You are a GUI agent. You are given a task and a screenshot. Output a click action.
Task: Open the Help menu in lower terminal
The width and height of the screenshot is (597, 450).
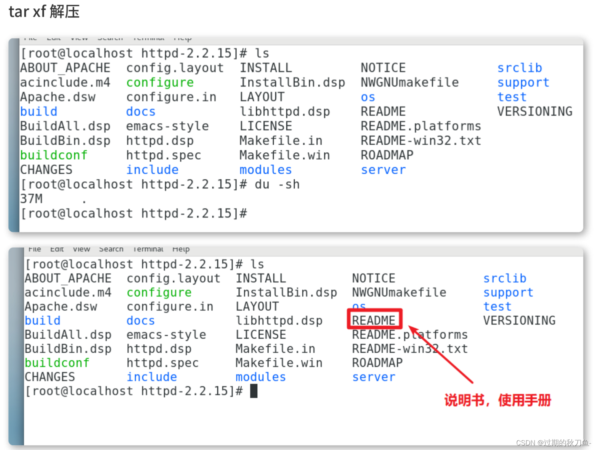pyautogui.click(x=181, y=249)
